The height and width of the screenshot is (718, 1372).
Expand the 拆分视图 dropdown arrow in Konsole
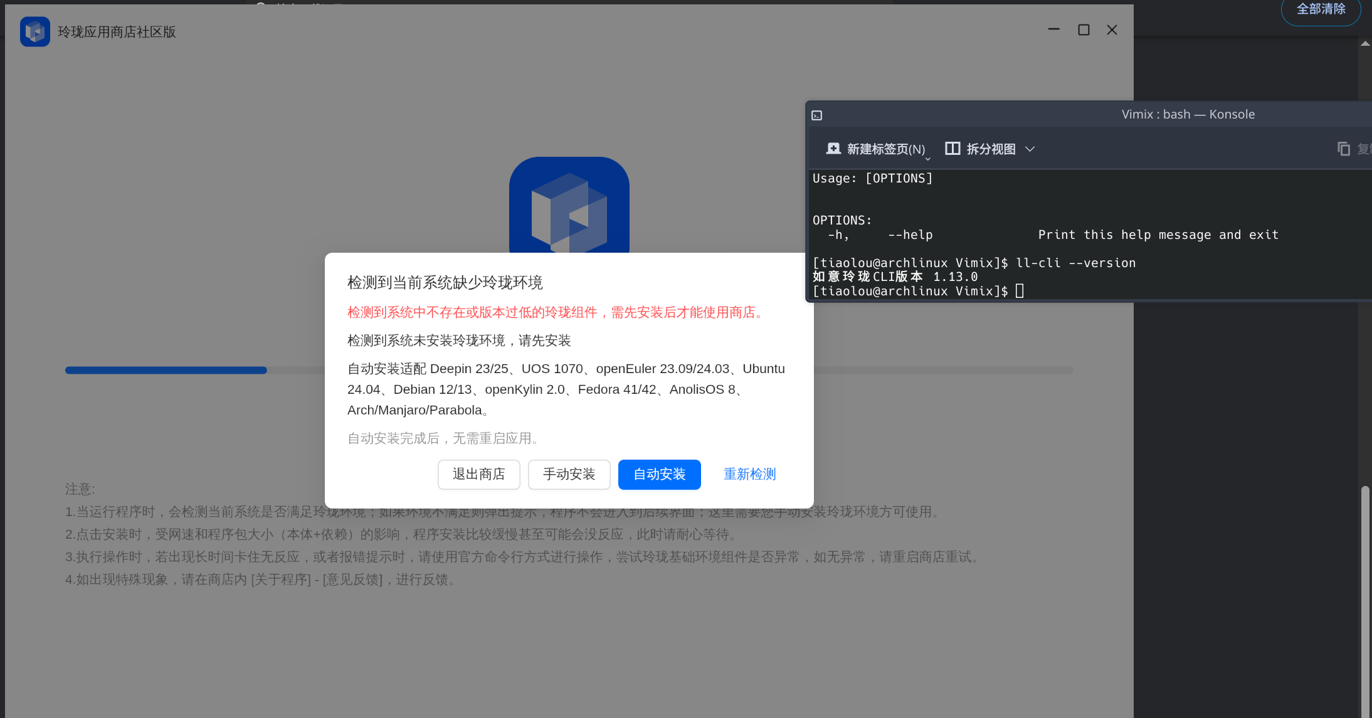pyautogui.click(x=1030, y=149)
